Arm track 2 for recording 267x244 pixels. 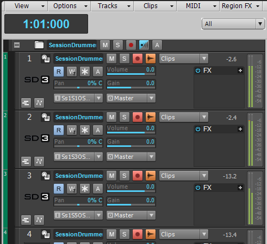pos(138,117)
